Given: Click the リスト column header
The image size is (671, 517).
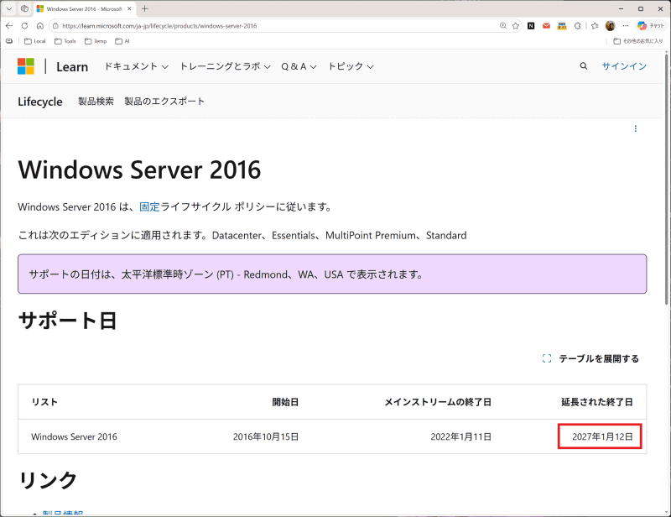Looking at the screenshot, I should tap(44, 402).
